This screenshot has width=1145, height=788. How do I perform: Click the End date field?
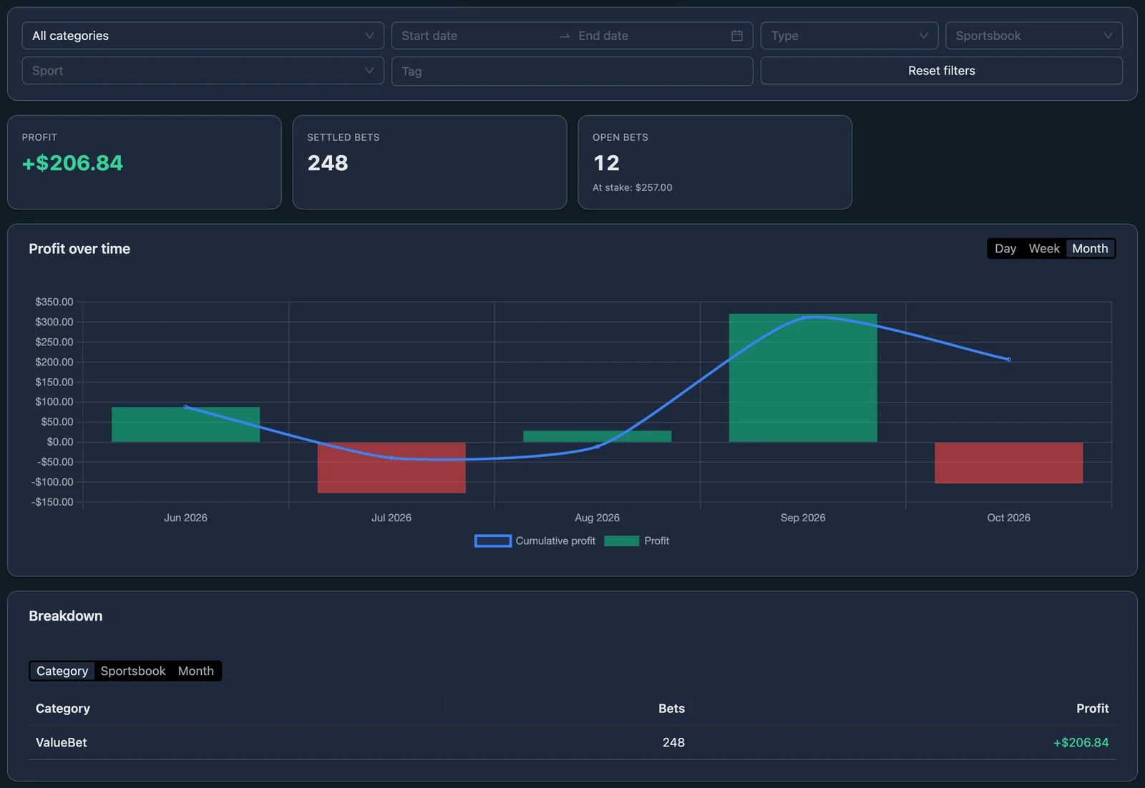(648, 36)
